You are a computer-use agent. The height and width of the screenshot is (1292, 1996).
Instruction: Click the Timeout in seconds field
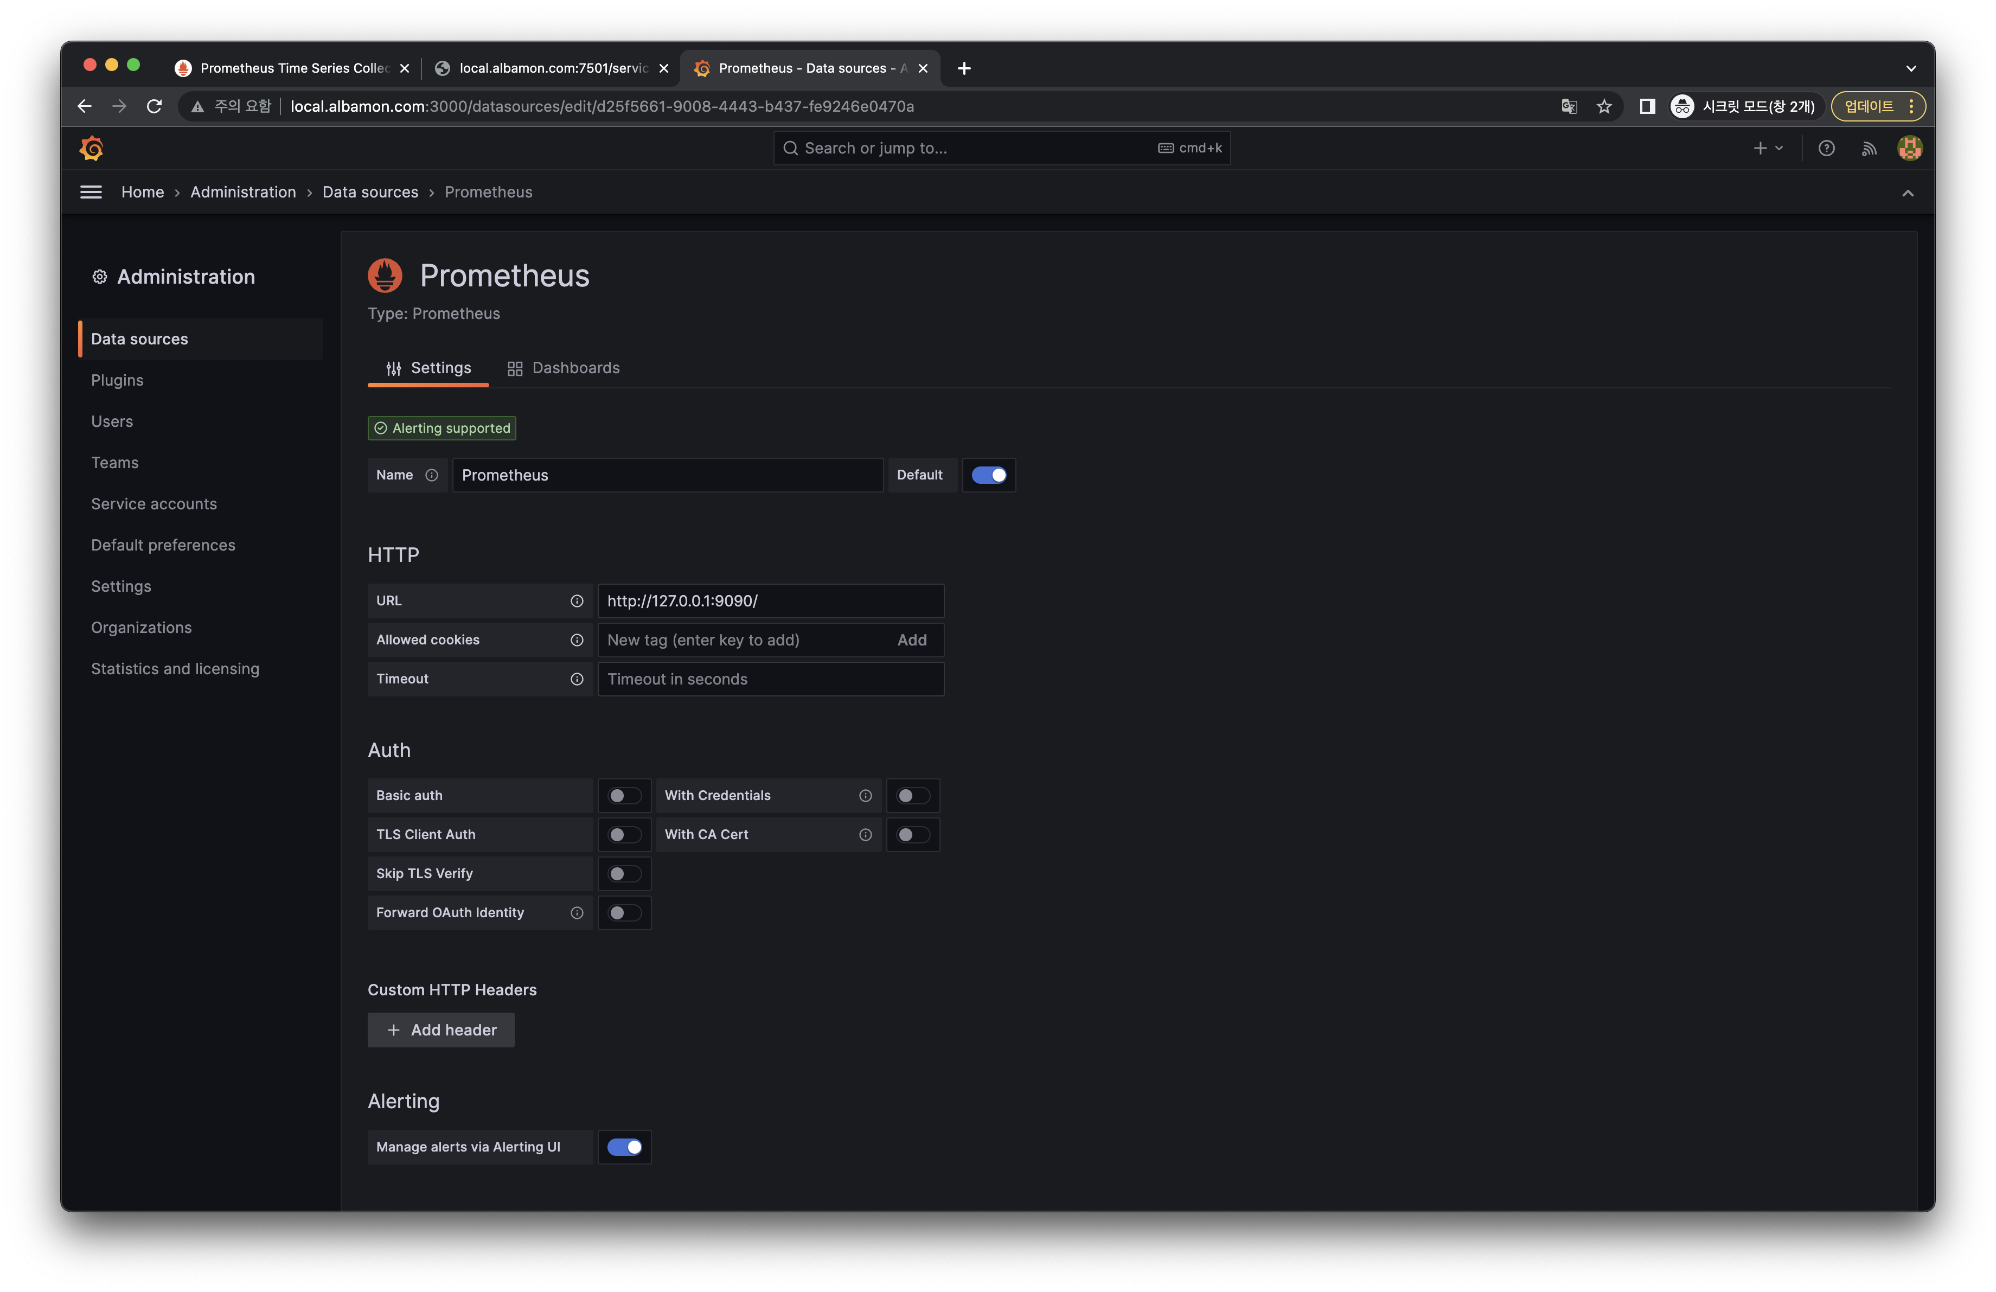[x=770, y=679]
